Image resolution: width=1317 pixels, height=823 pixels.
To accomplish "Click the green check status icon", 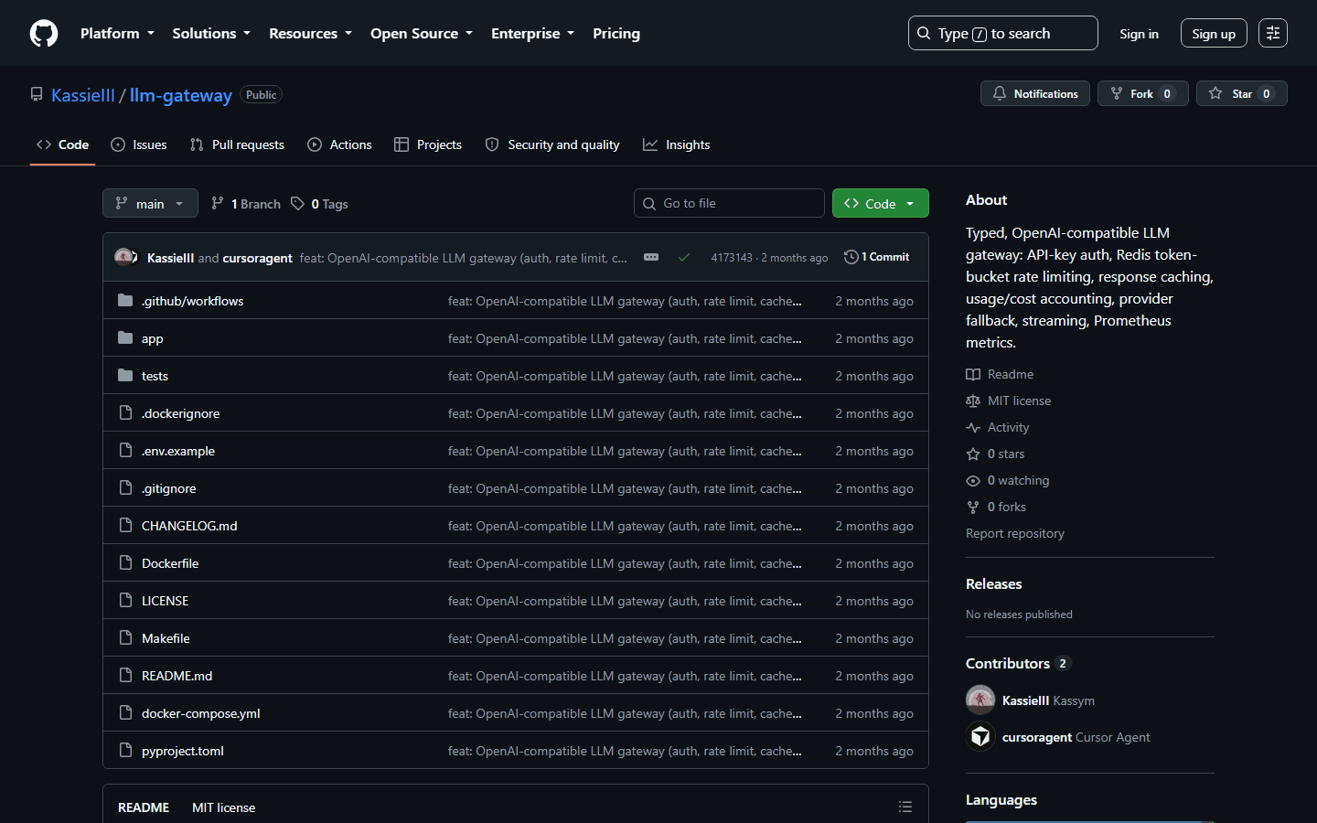I will (x=684, y=258).
